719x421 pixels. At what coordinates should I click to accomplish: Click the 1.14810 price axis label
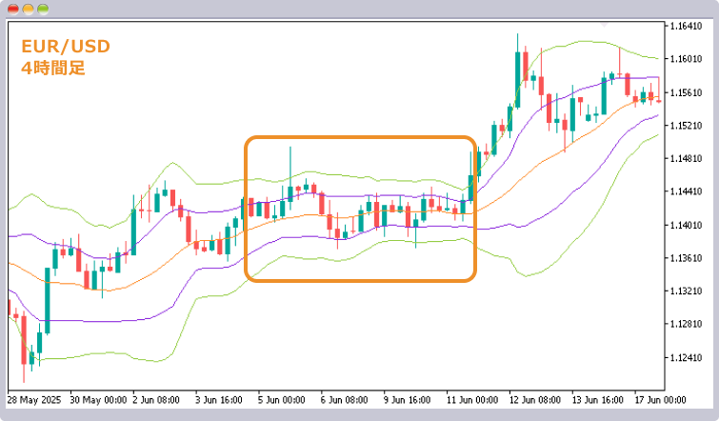point(687,159)
